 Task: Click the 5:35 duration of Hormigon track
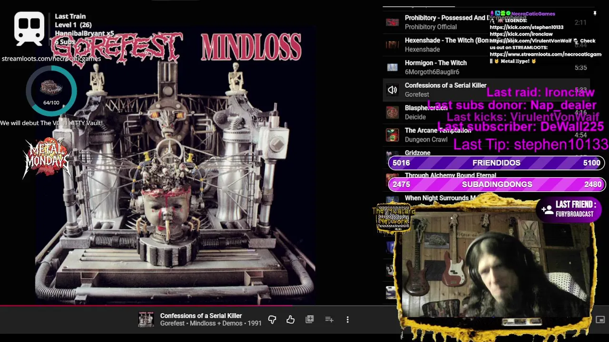[580, 68]
